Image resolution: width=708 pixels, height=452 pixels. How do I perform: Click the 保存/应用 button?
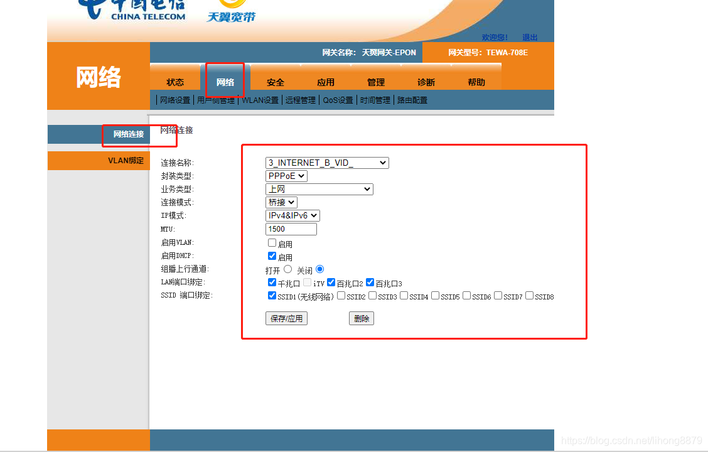(286, 318)
